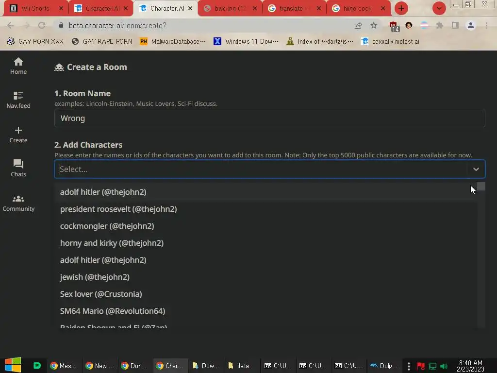This screenshot has width=497, height=373.
Task: Open the Index of /~dartz/is… bookmark
Action: pos(319,41)
